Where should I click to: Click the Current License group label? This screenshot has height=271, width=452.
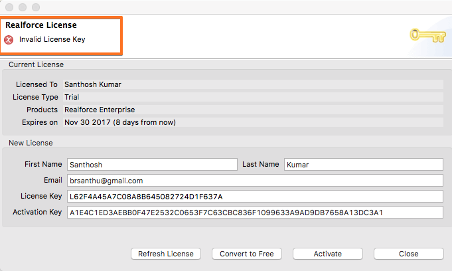coord(36,64)
